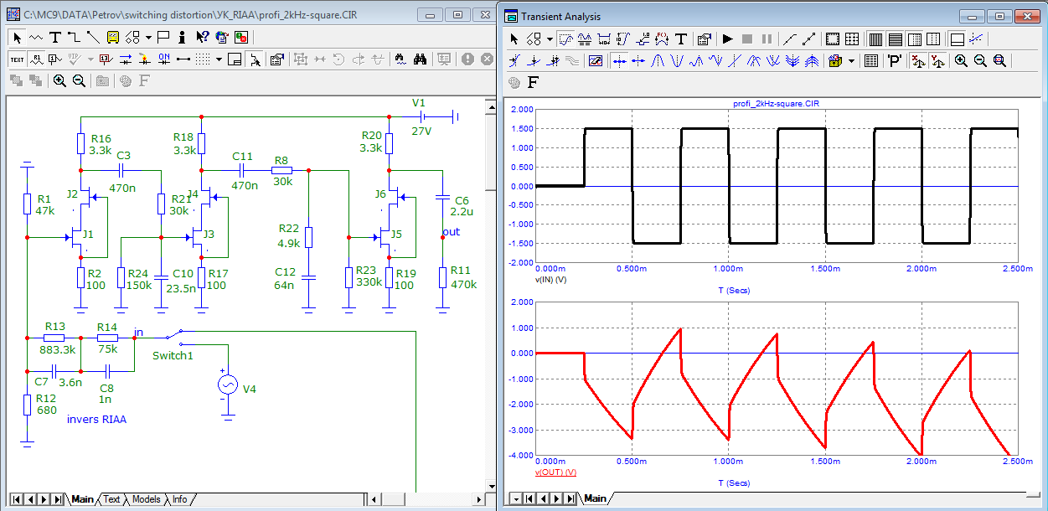Click the v(OUT) (V) plot label
This screenshot has height=511, width=1048.
click(555, 472)
